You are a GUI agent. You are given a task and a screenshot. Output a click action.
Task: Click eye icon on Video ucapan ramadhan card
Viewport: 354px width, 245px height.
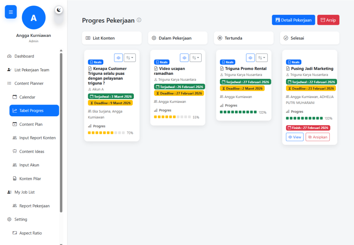coord(184,58)
